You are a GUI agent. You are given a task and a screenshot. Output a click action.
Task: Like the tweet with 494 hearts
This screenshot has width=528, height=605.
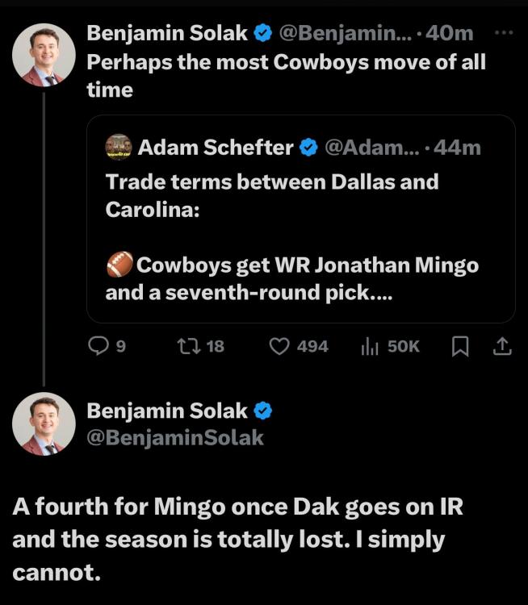point(279,346)
